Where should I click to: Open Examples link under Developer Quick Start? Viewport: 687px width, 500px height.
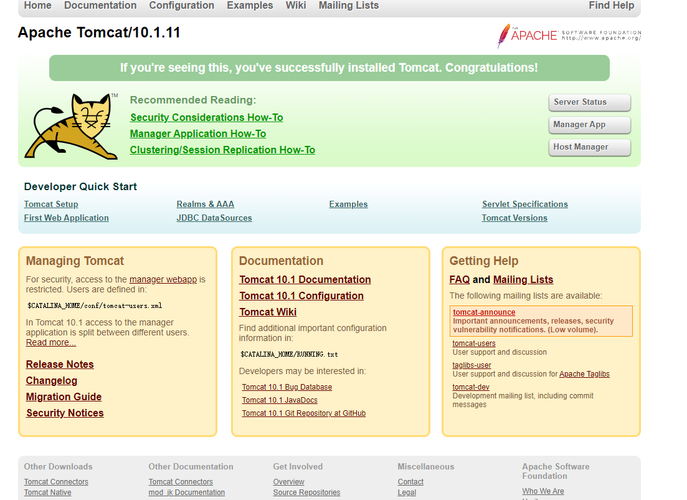(x=348, y=204)
